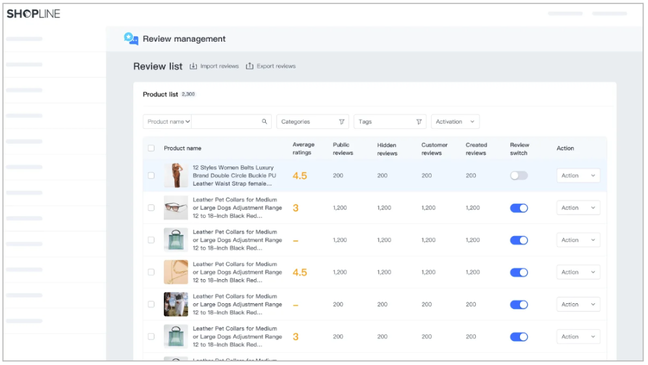Click the Product list 2,300 count badge
The width and height of the screenshot is (648, 365).
(x=188, y=94)
